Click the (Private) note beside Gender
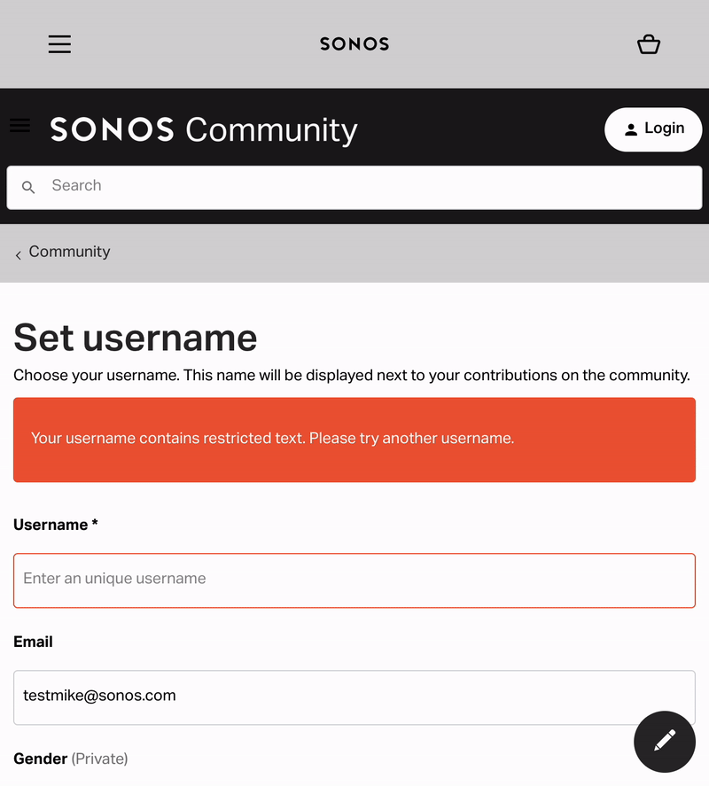This screenshot has width=709, height=786. (x=100, y=759)
